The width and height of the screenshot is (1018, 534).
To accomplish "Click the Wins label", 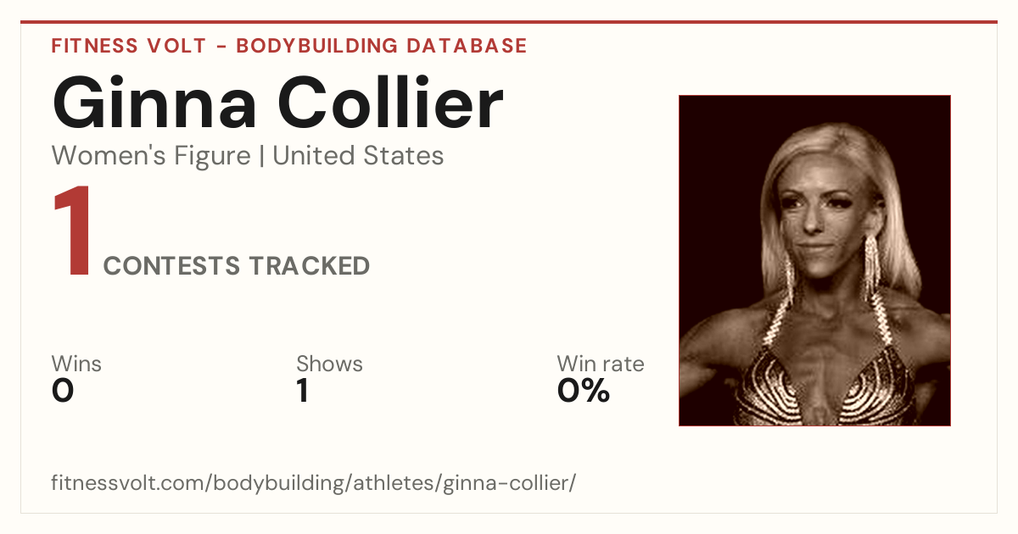I will pyautogui.click(x=76, y=364).
